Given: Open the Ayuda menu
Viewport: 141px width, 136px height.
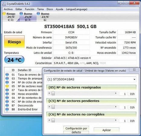Looking at the screenshot, I should (x=59, y=9).
